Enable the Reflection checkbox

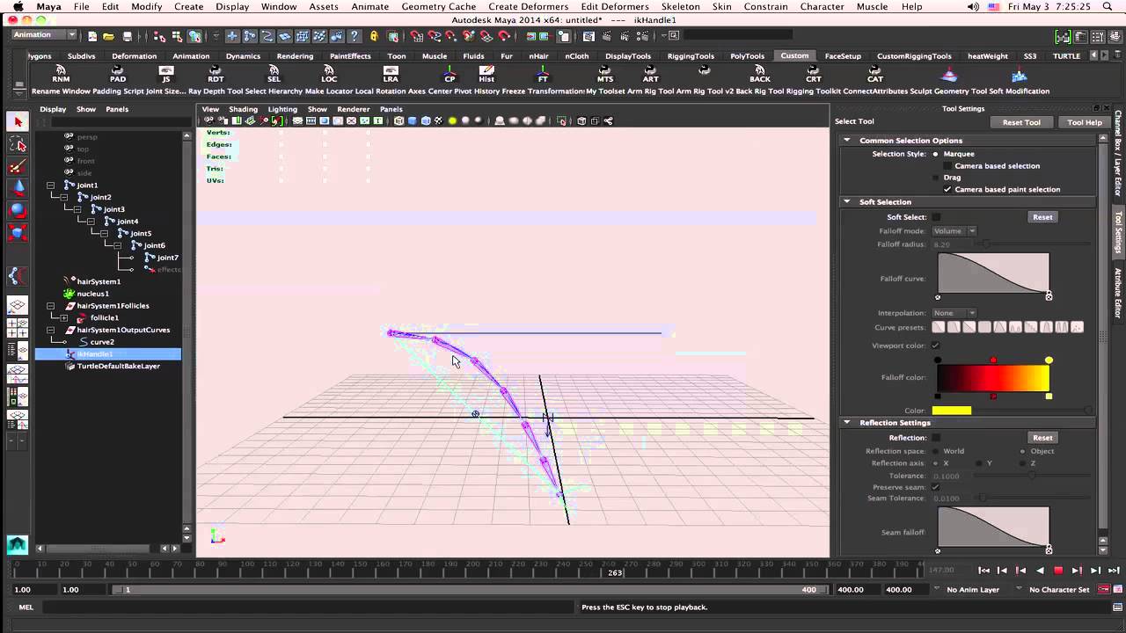[x=936, y=438]
